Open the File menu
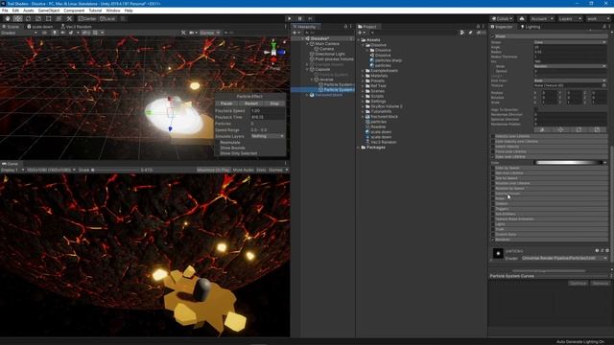The image size is (614, 345). pos(5,11)
